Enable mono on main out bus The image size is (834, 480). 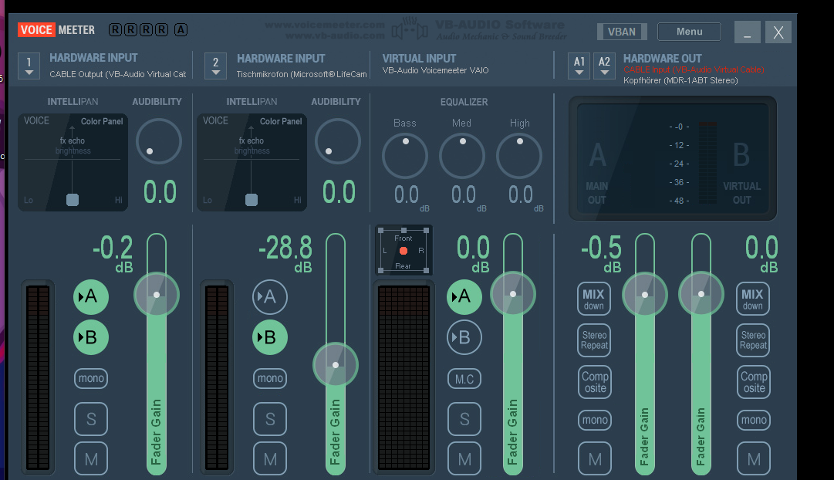click(595, 420)
